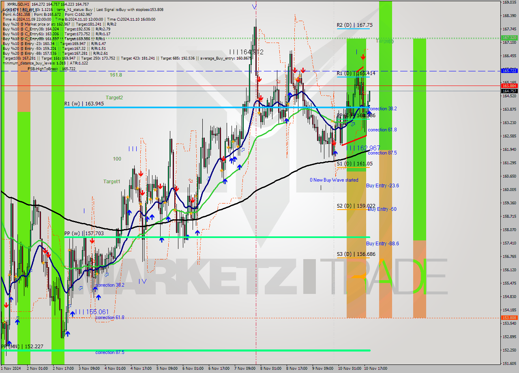
Task: Click the blue 165.722 price axis tag
Action: click(x=509, y=71)
